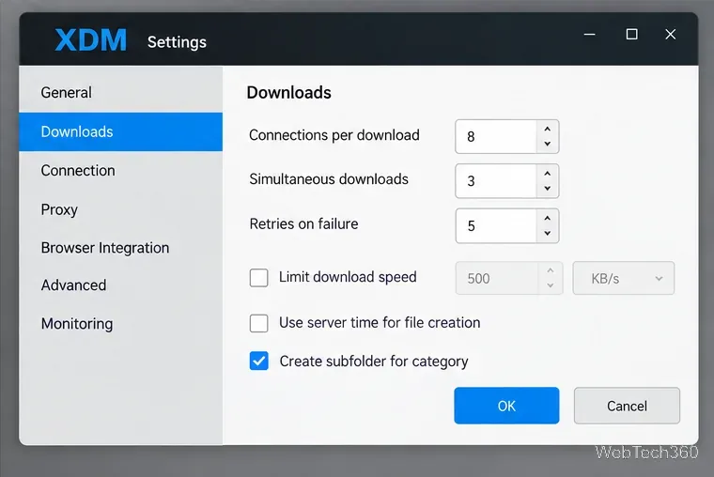
Task: Click the Simultaneous downloads label
Action: pos(328,179)
